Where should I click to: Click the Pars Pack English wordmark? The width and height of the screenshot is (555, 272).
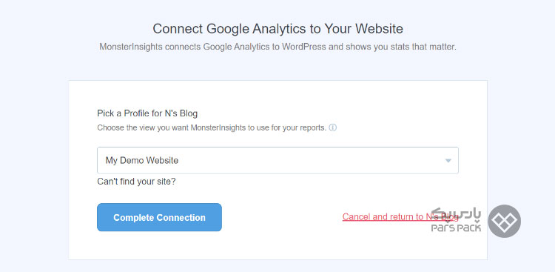[x=456, y=228]
